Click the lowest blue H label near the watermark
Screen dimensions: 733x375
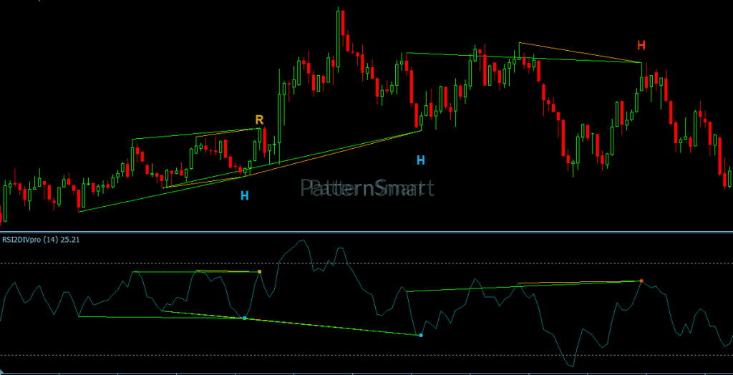tap(245, 196)
